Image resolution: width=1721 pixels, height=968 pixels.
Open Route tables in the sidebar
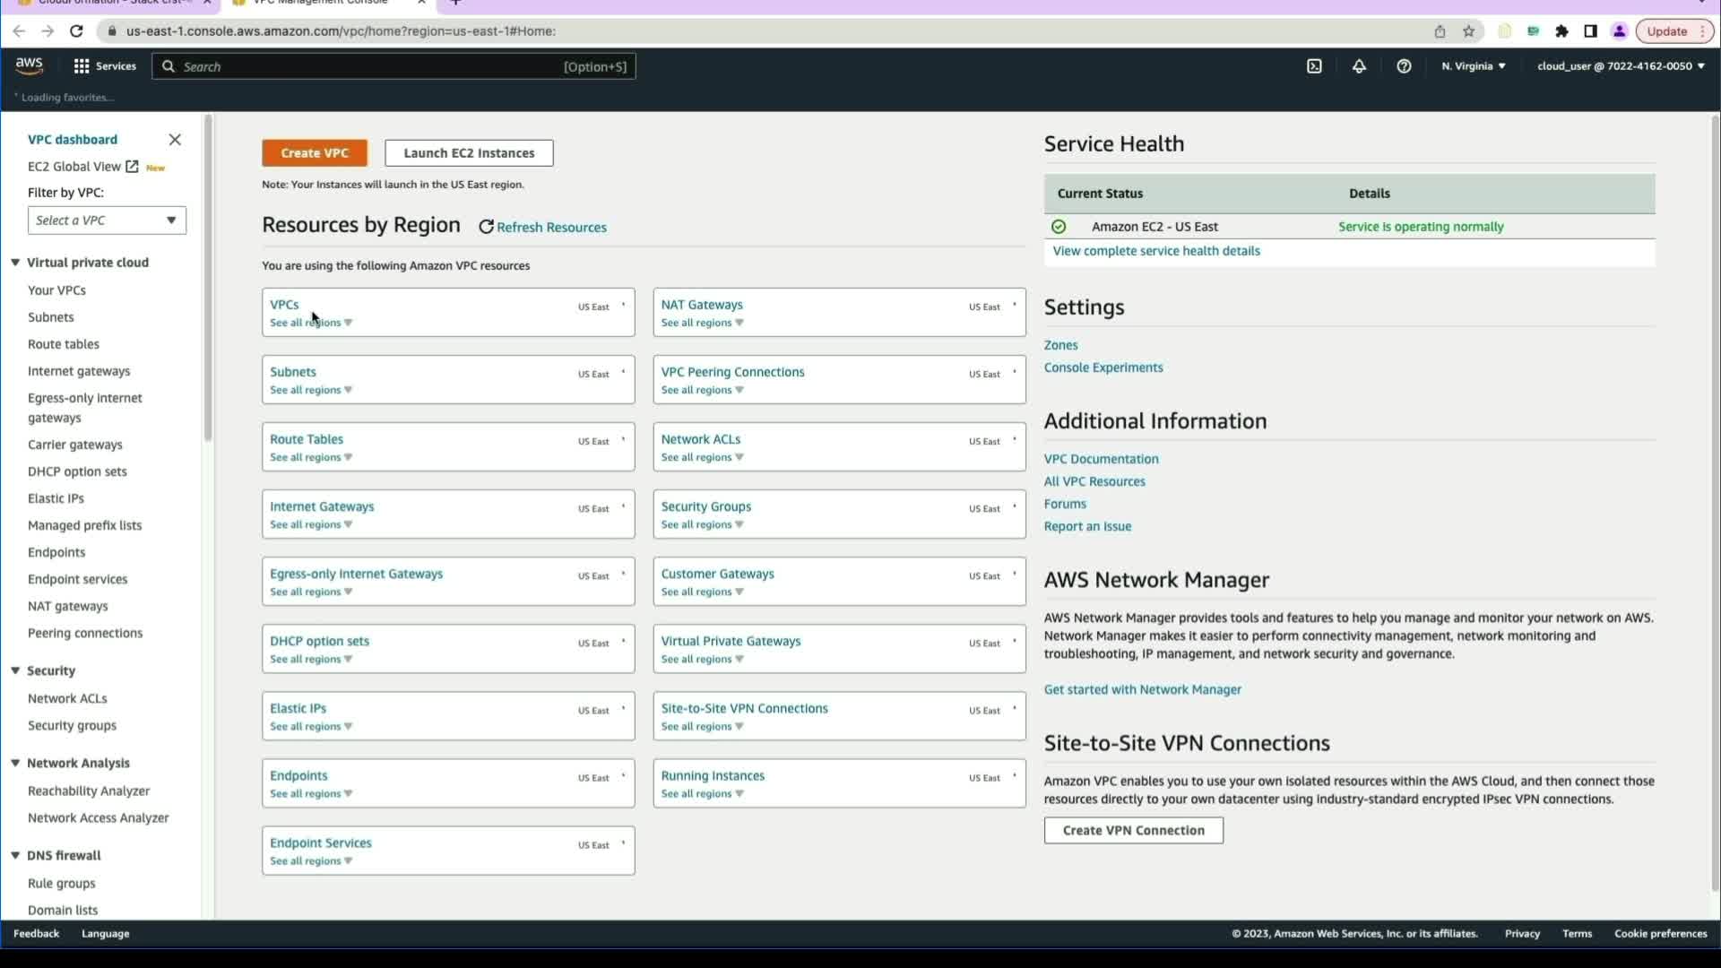click(x=63, y=344)
